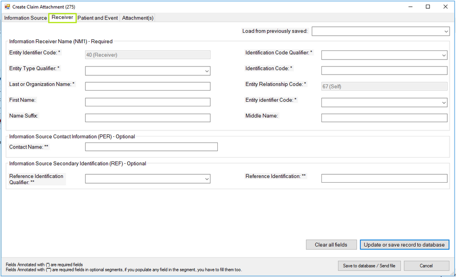
Task: Click the Create Claim Attachment title bar icon
Action: (6, 6)
